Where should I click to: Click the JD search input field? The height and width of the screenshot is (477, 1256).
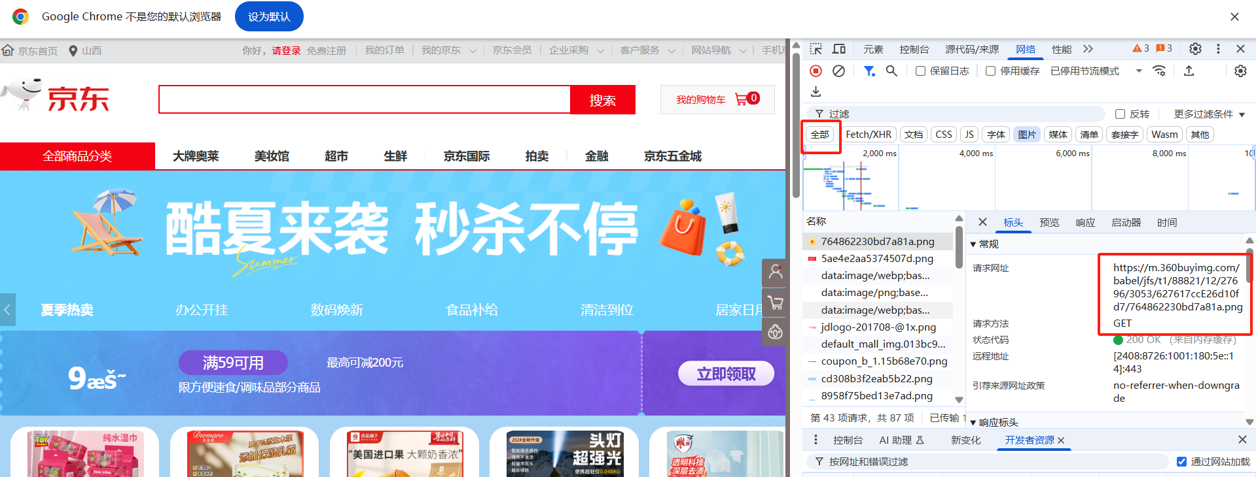[x=365, y=100]
